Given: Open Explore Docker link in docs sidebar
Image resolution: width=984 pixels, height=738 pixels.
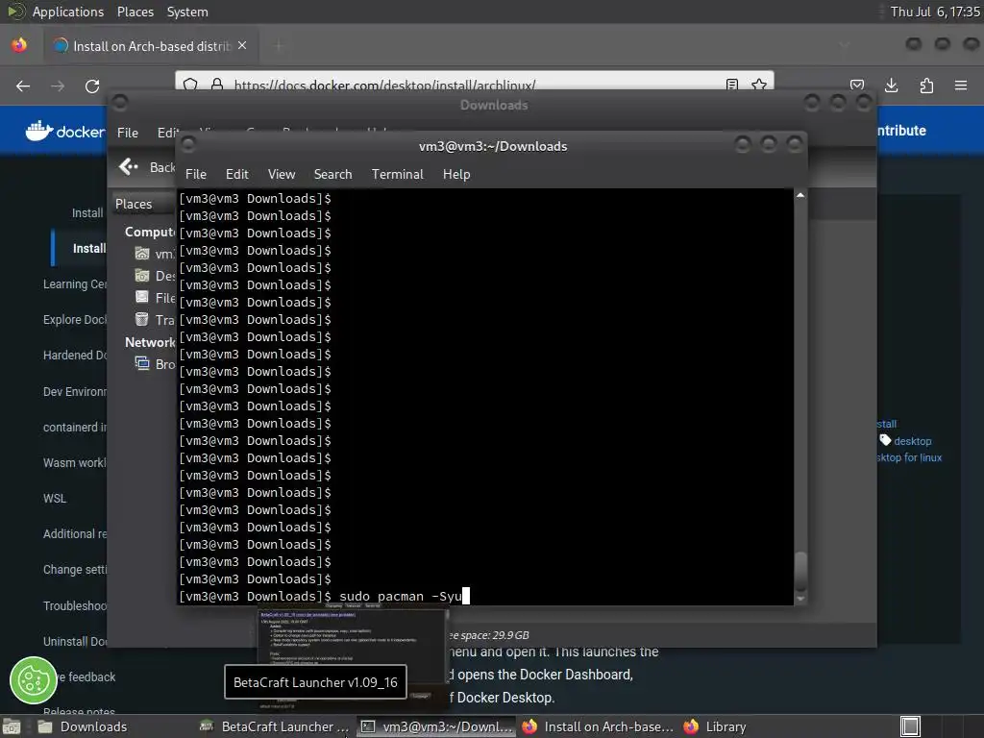Looking at the screenshot, I should pyautogui.click(x=75, y=319).
